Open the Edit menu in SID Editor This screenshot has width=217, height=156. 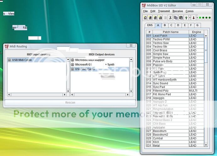153,11
